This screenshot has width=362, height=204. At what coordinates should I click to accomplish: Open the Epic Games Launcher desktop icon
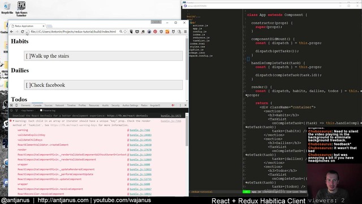(21, 9)
